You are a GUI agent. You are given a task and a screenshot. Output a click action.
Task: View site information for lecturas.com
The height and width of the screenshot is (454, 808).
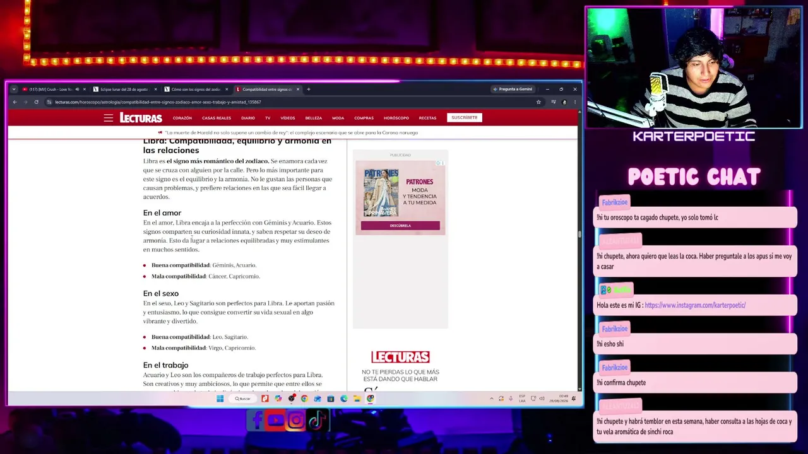49,102
